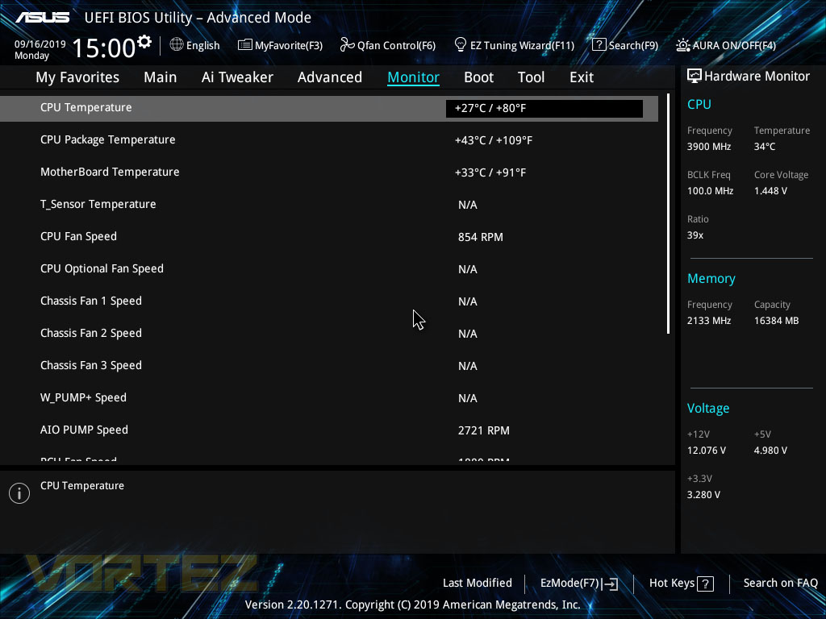Click the monitor list scrollbar

pyautogui.click(x=668, y=214)
